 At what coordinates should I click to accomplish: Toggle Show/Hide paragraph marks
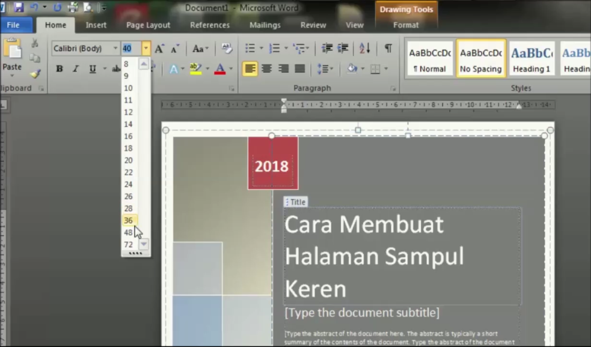[x=388, y=48]
